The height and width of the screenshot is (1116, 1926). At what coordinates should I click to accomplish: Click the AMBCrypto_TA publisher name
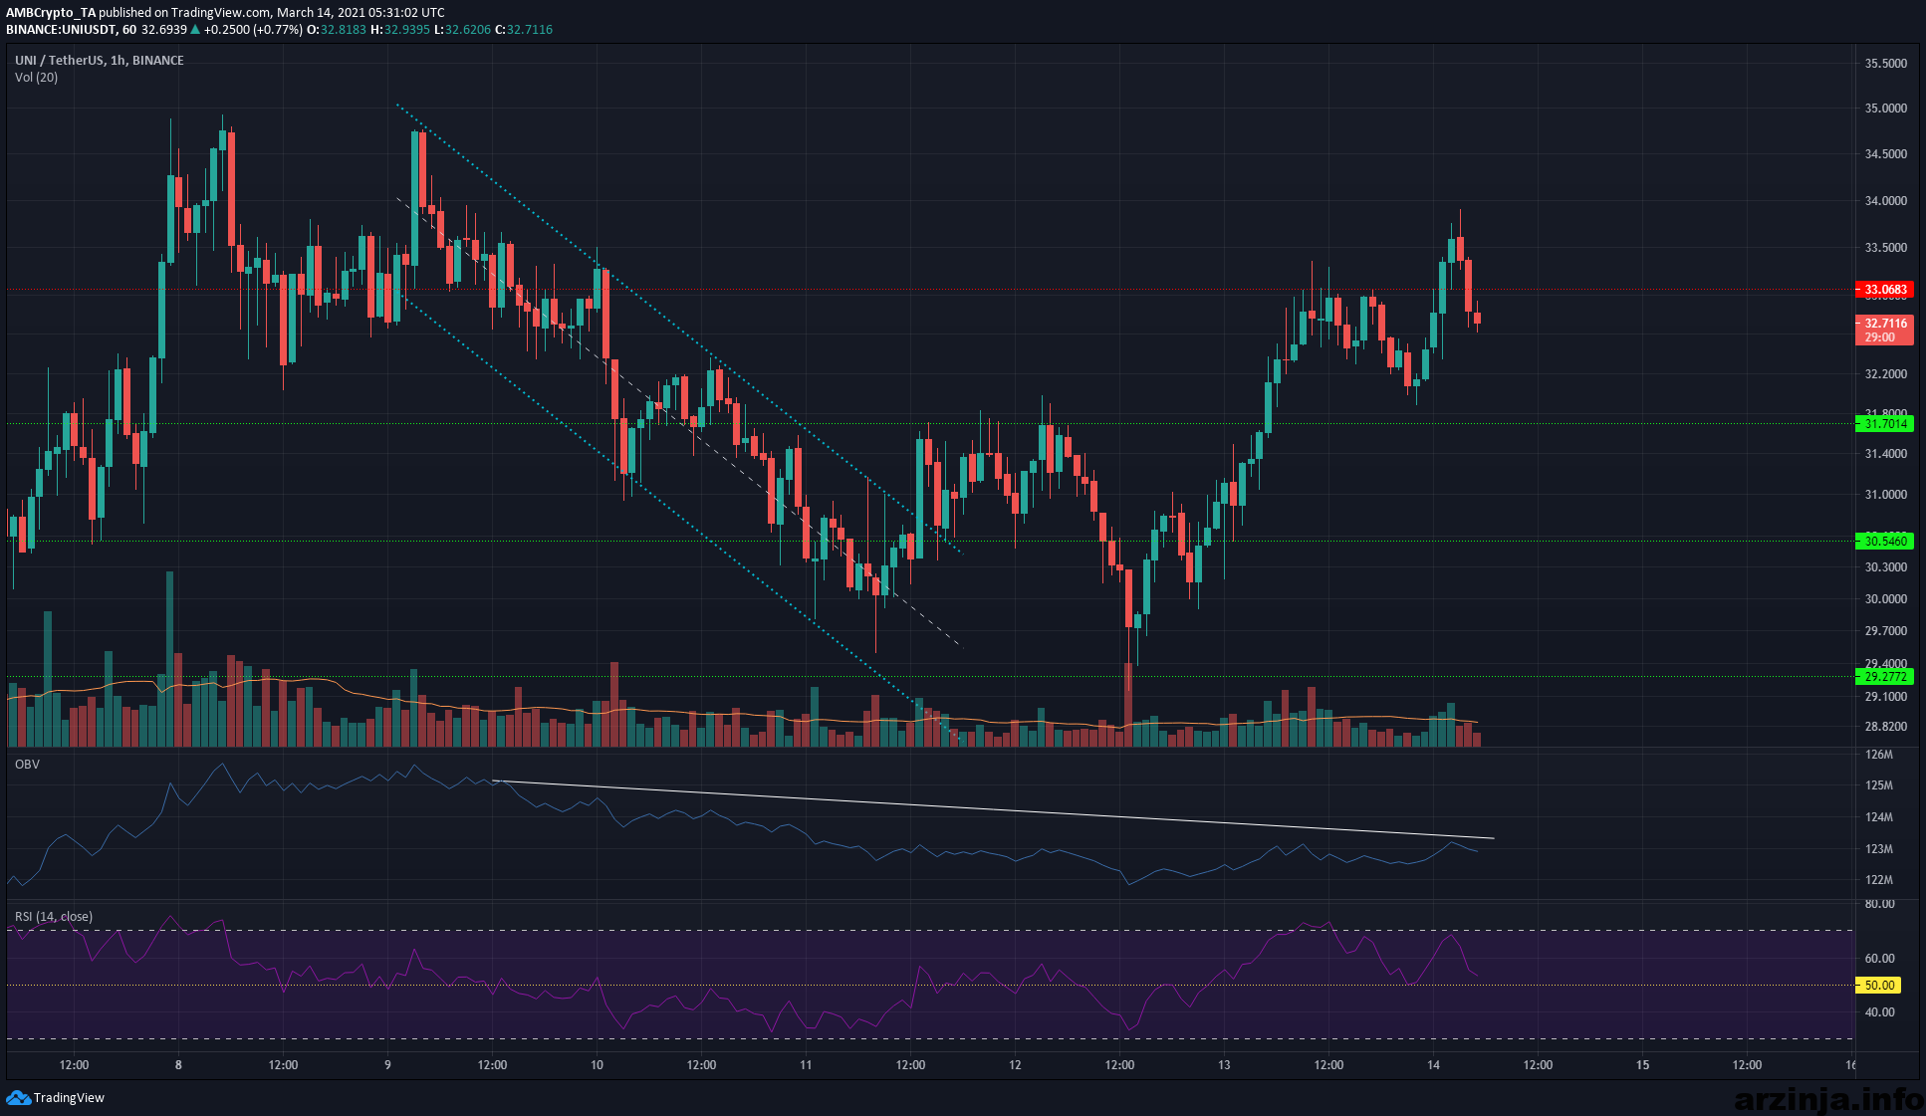(51, 13)
